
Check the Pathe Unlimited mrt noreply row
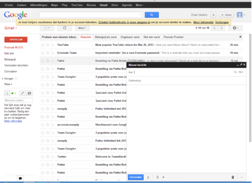click(x=43, y=109)
